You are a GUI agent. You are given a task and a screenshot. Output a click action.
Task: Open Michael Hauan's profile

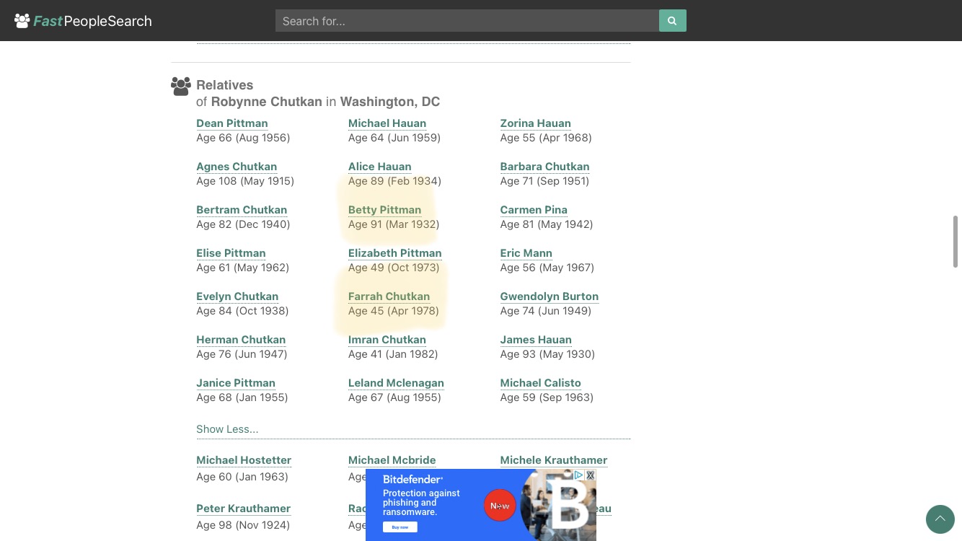point(387,123)
